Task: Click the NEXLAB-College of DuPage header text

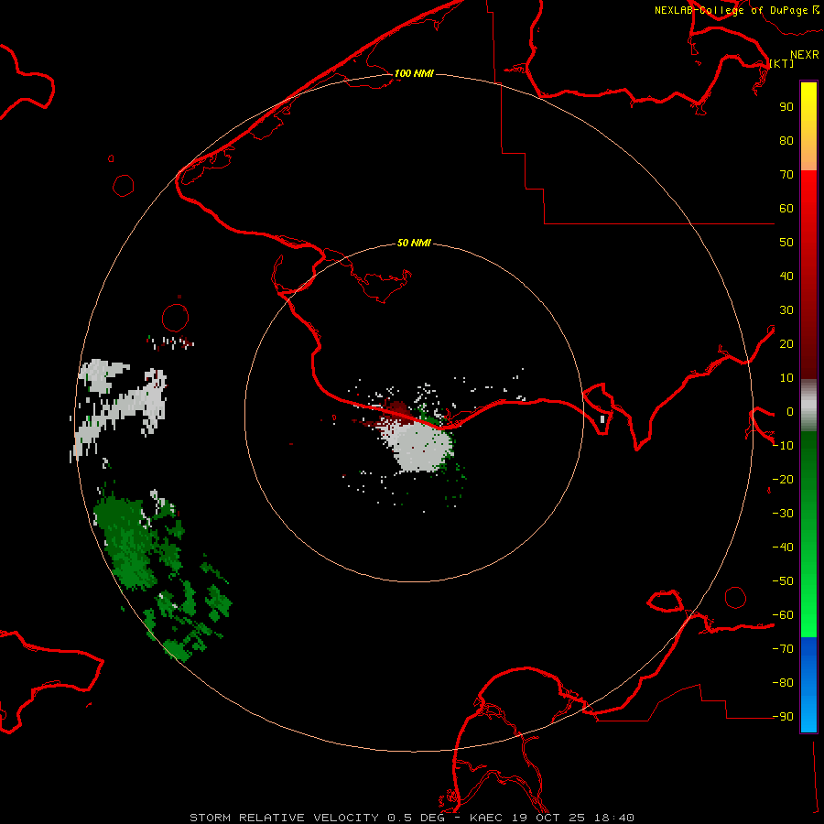Action: [x=732, y=10]
